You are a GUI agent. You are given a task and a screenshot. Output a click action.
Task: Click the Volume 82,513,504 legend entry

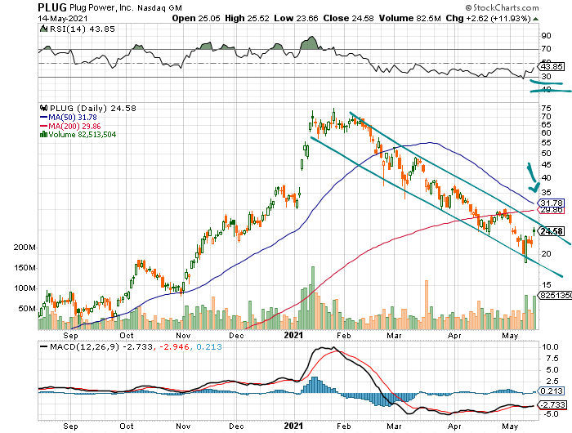pos(82,135)
